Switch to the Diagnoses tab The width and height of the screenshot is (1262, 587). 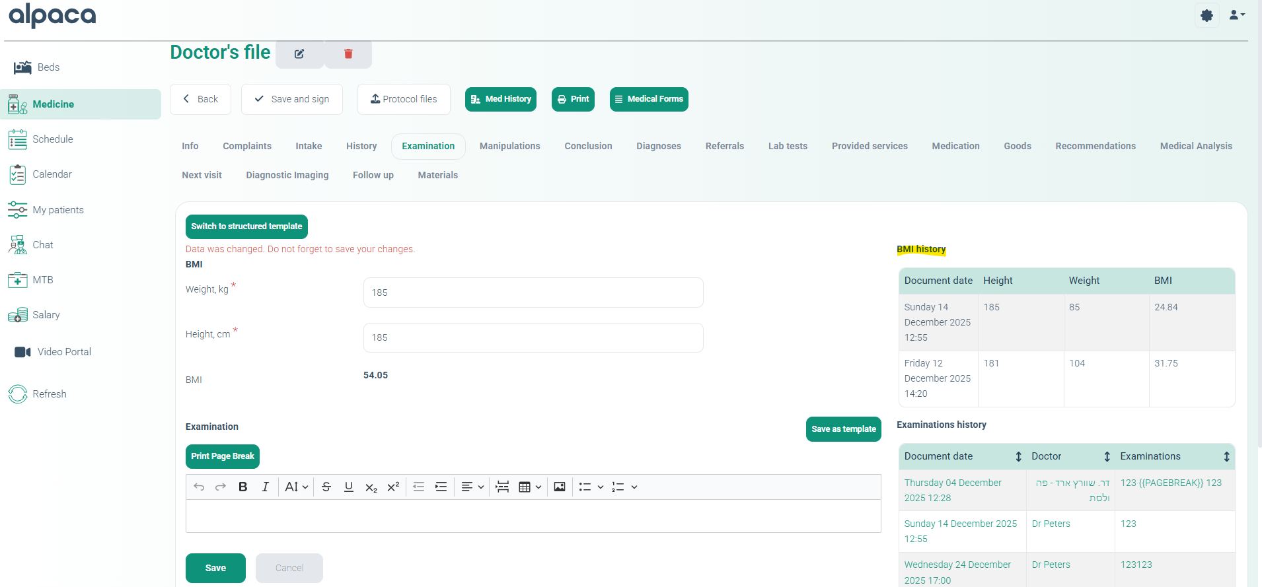[658, 146]
